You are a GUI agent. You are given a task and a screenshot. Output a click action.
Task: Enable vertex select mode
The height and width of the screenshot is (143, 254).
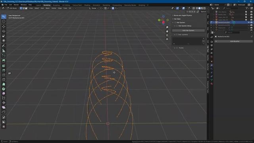(21, 8)
